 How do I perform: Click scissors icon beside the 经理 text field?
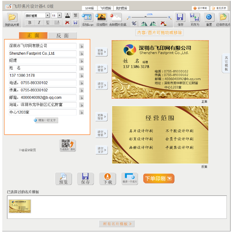click(x=81, y=61)
